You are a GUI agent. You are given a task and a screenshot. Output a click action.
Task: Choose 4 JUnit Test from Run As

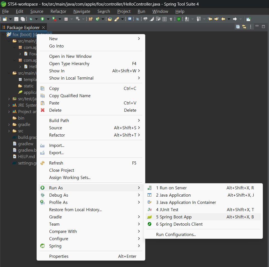[x=203, y=210]
